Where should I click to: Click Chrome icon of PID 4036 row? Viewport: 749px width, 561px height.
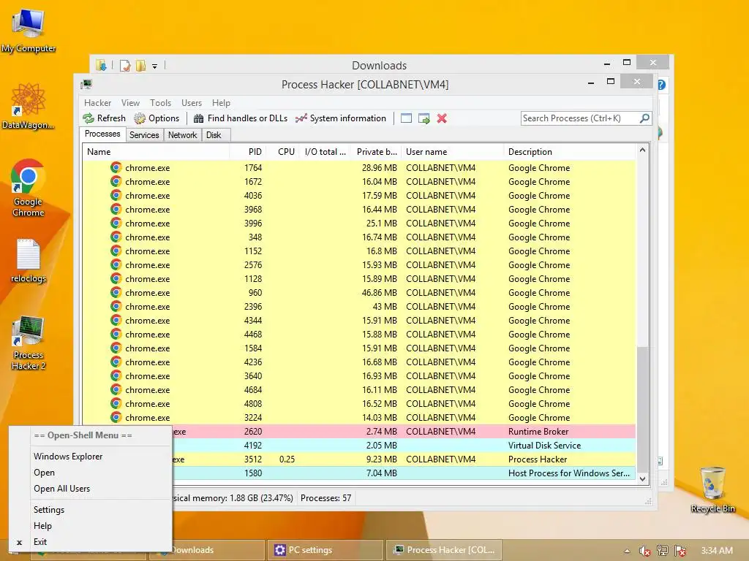(116, 195)
